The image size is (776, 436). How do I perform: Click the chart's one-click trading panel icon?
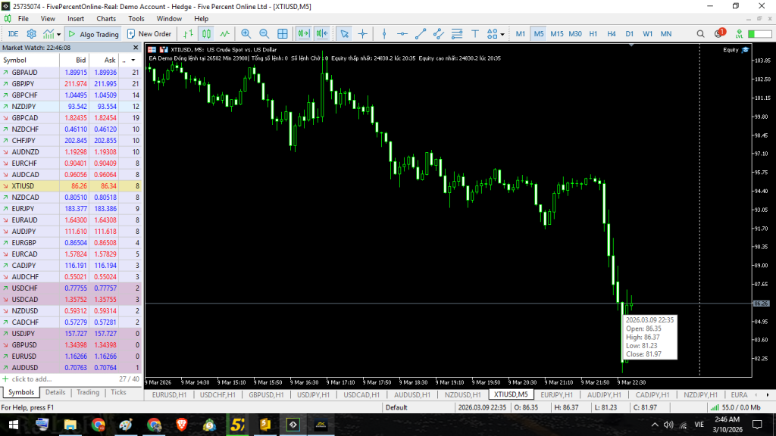164,49
